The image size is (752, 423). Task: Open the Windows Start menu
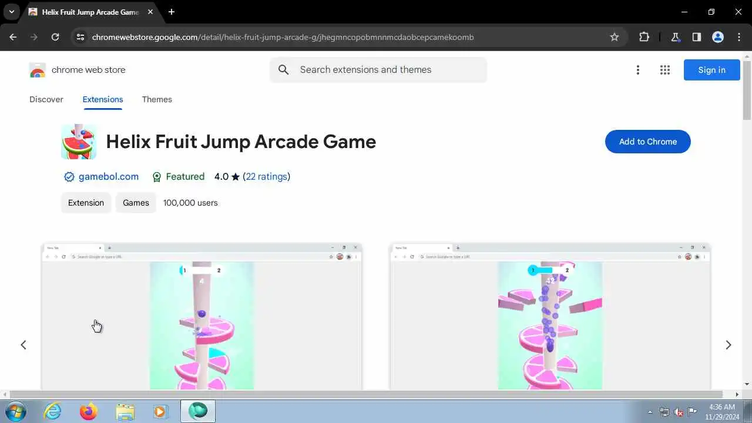[16, 411]
